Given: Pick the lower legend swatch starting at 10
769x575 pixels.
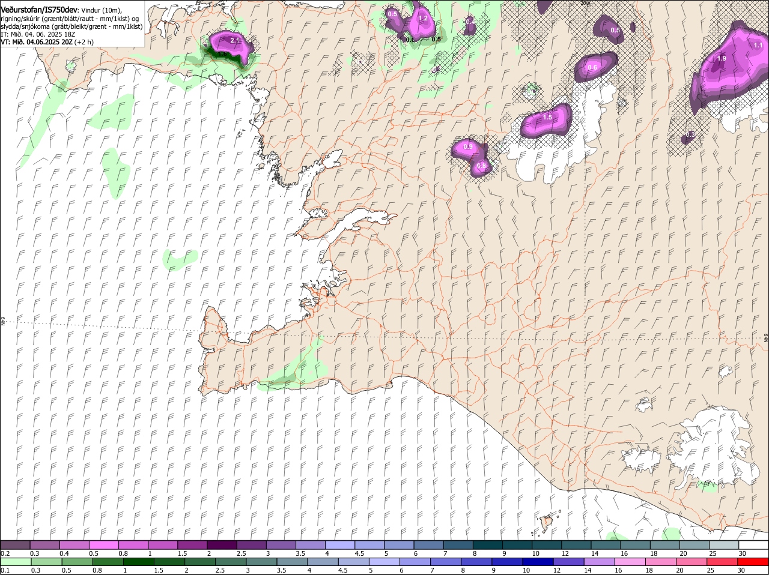Looking at the screenshot, I should 538,562.
